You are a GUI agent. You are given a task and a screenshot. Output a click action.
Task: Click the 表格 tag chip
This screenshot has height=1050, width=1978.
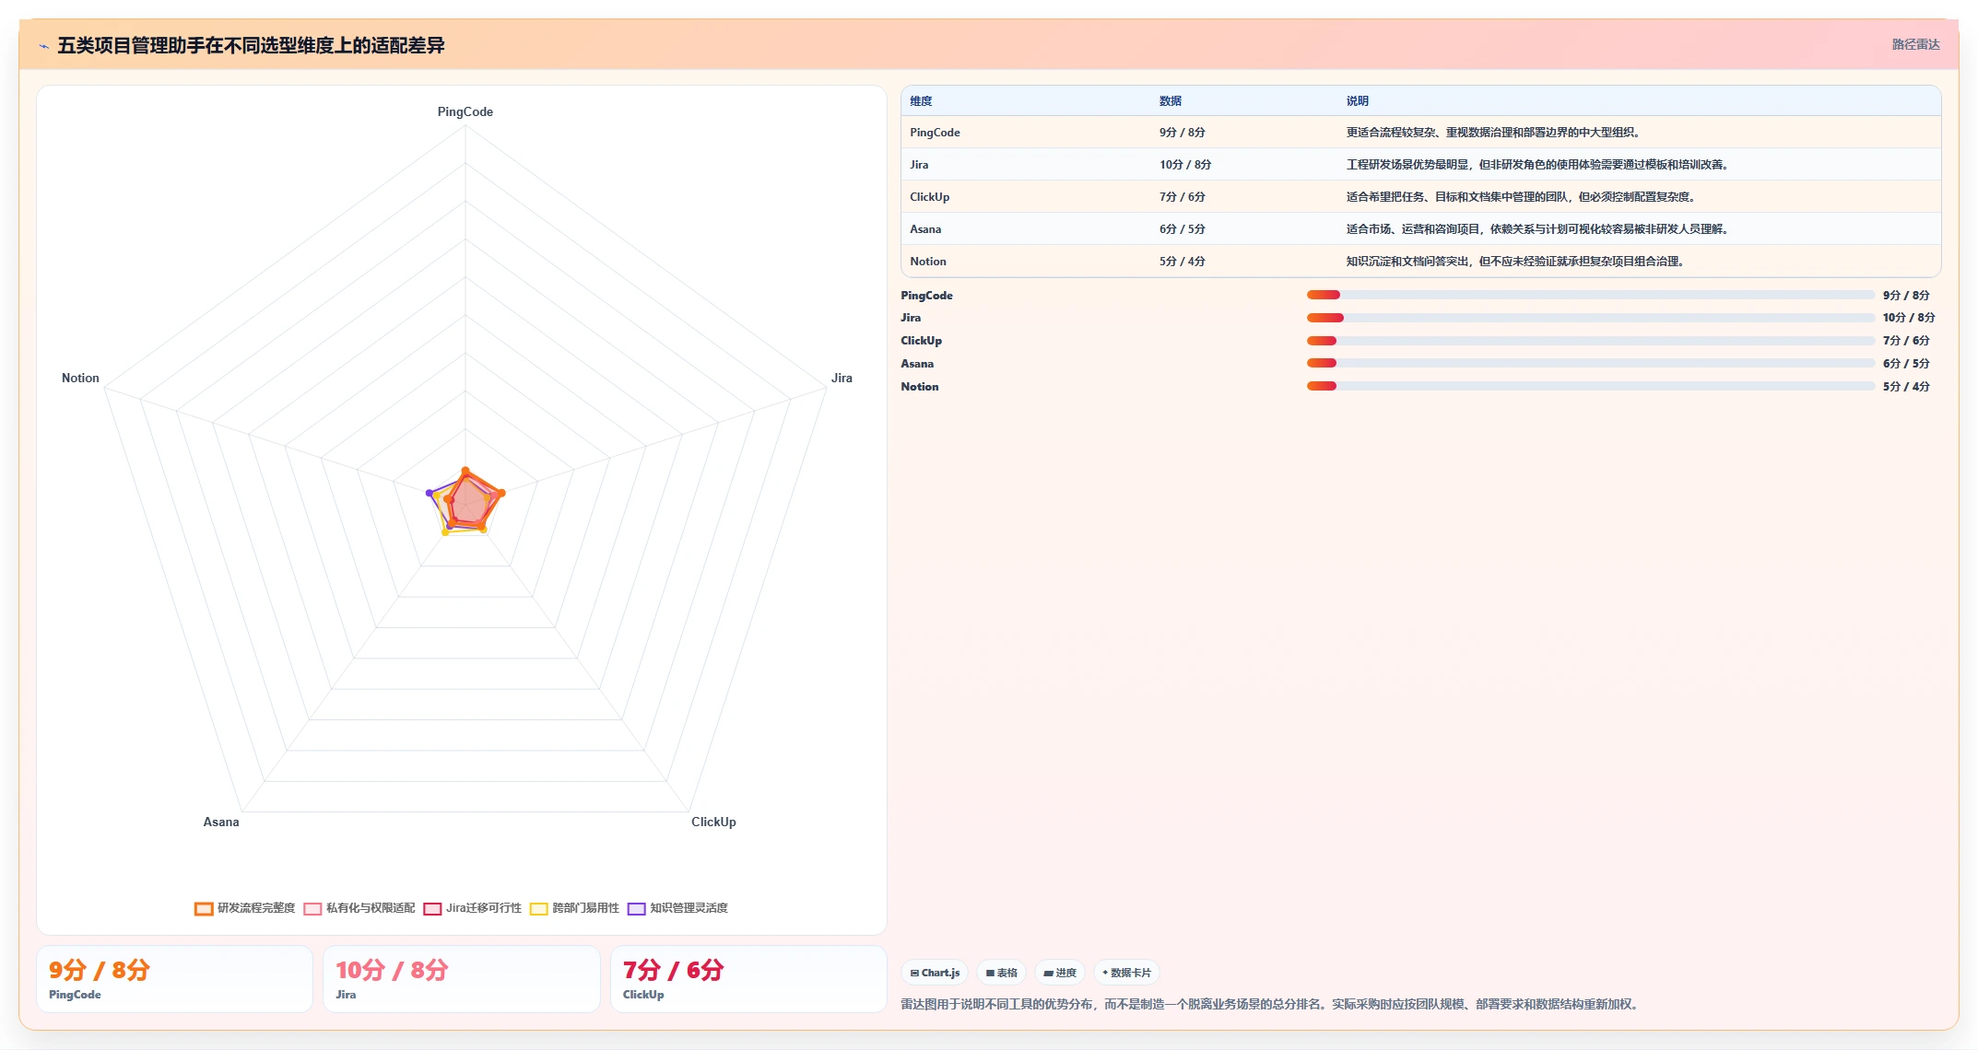[x=1001, y=973]
